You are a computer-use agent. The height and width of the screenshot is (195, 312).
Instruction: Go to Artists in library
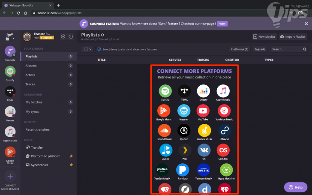49,75
